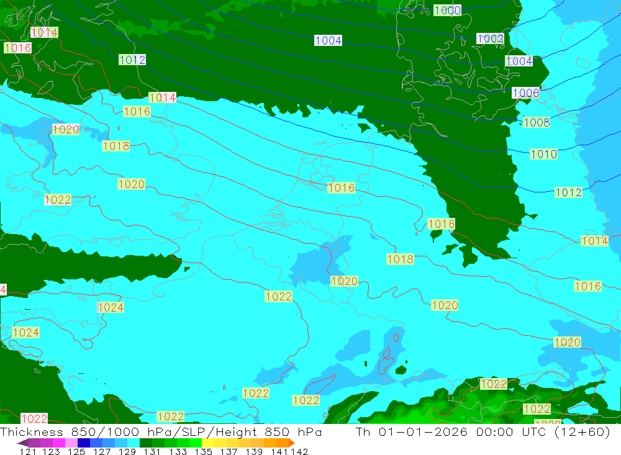621x455 pixels.
Task: Select the darkest green legend swatch
Action: point(146,443)
